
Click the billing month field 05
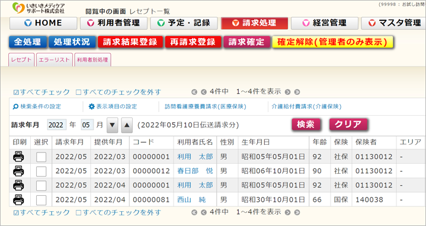[x=87, y=125]
